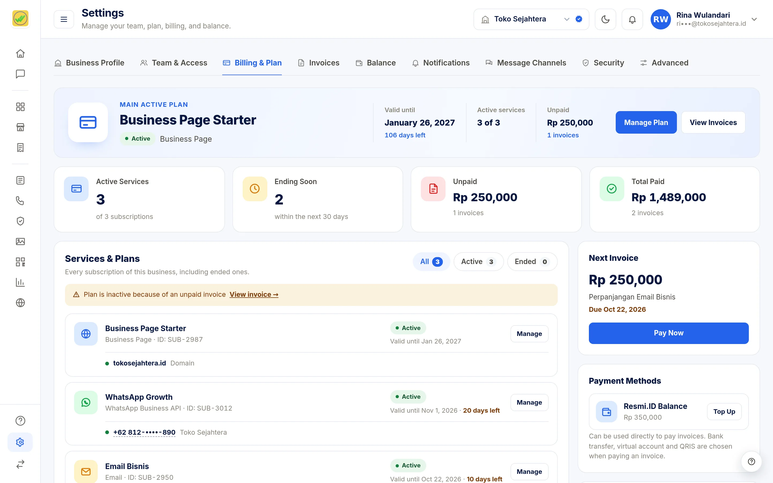Viewport: 773px width, 483px height.
Task: Toggle dark mode with the moon icon
Action: click(x=605, y=20)
